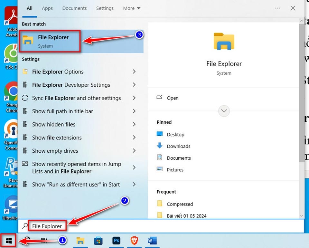
Task: Open Photoshop from the taskbar
Action: [x=116, y=240]
